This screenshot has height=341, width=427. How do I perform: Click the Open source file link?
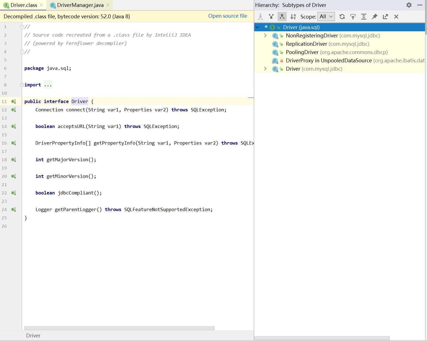tap(227, 16)
